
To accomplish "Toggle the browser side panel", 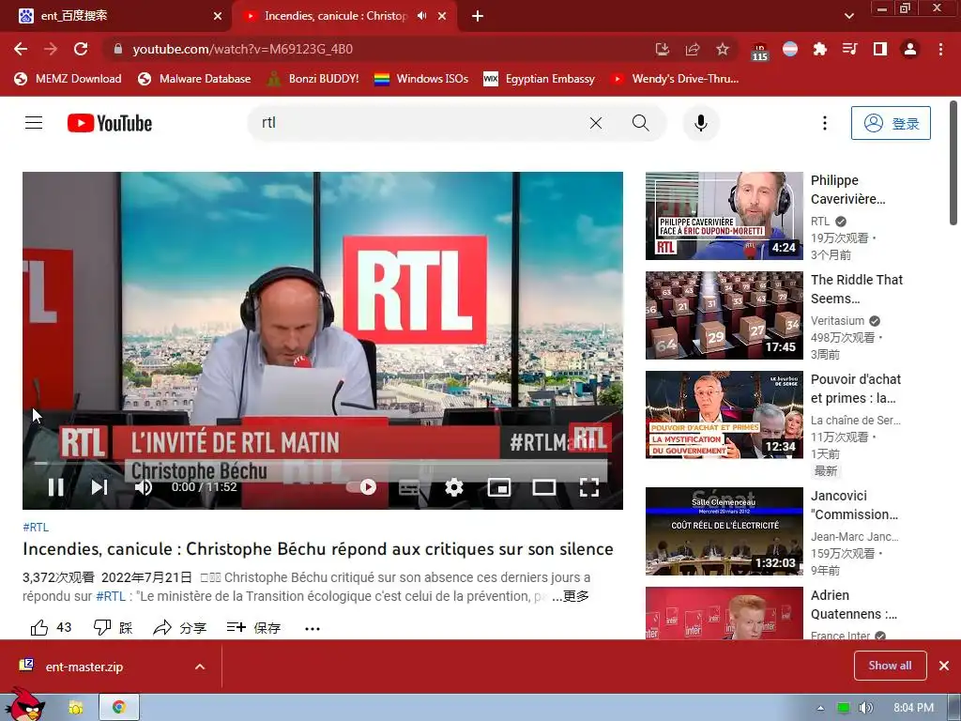I will coord(880,49).
